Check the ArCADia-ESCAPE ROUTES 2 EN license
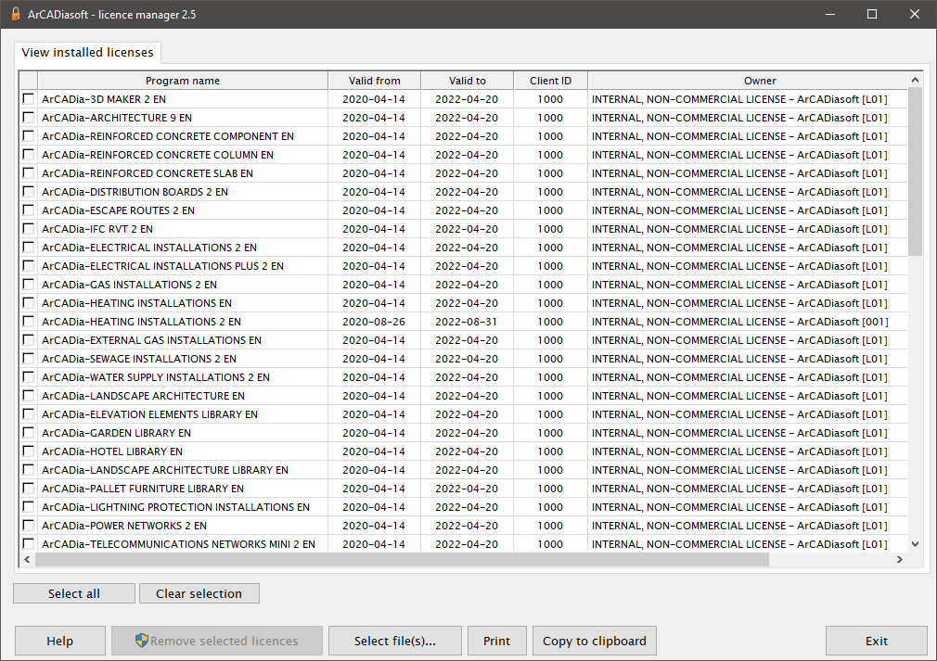 [x=28, y=210]
